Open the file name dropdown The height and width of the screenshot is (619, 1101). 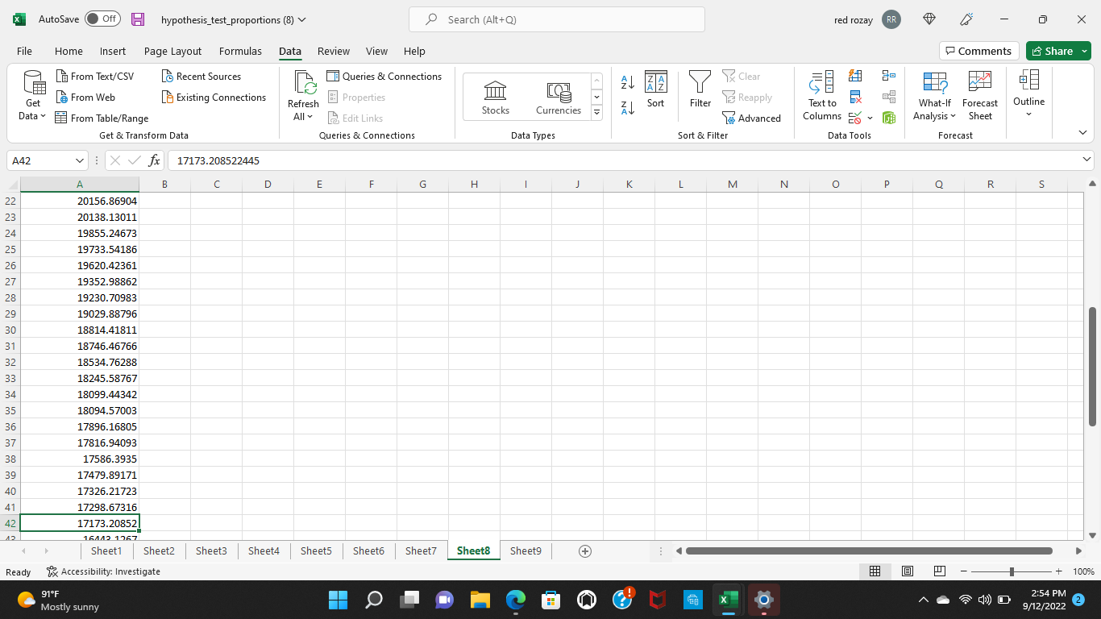point(302,19)
